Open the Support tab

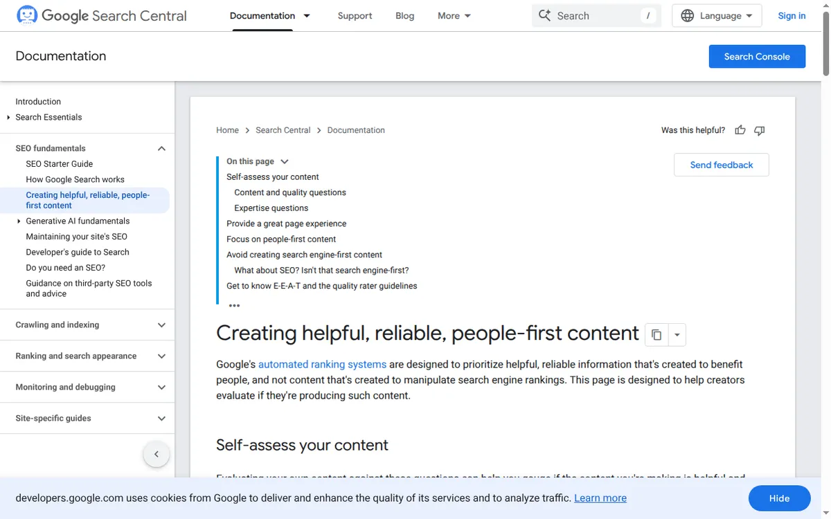(x=355, y=16)
